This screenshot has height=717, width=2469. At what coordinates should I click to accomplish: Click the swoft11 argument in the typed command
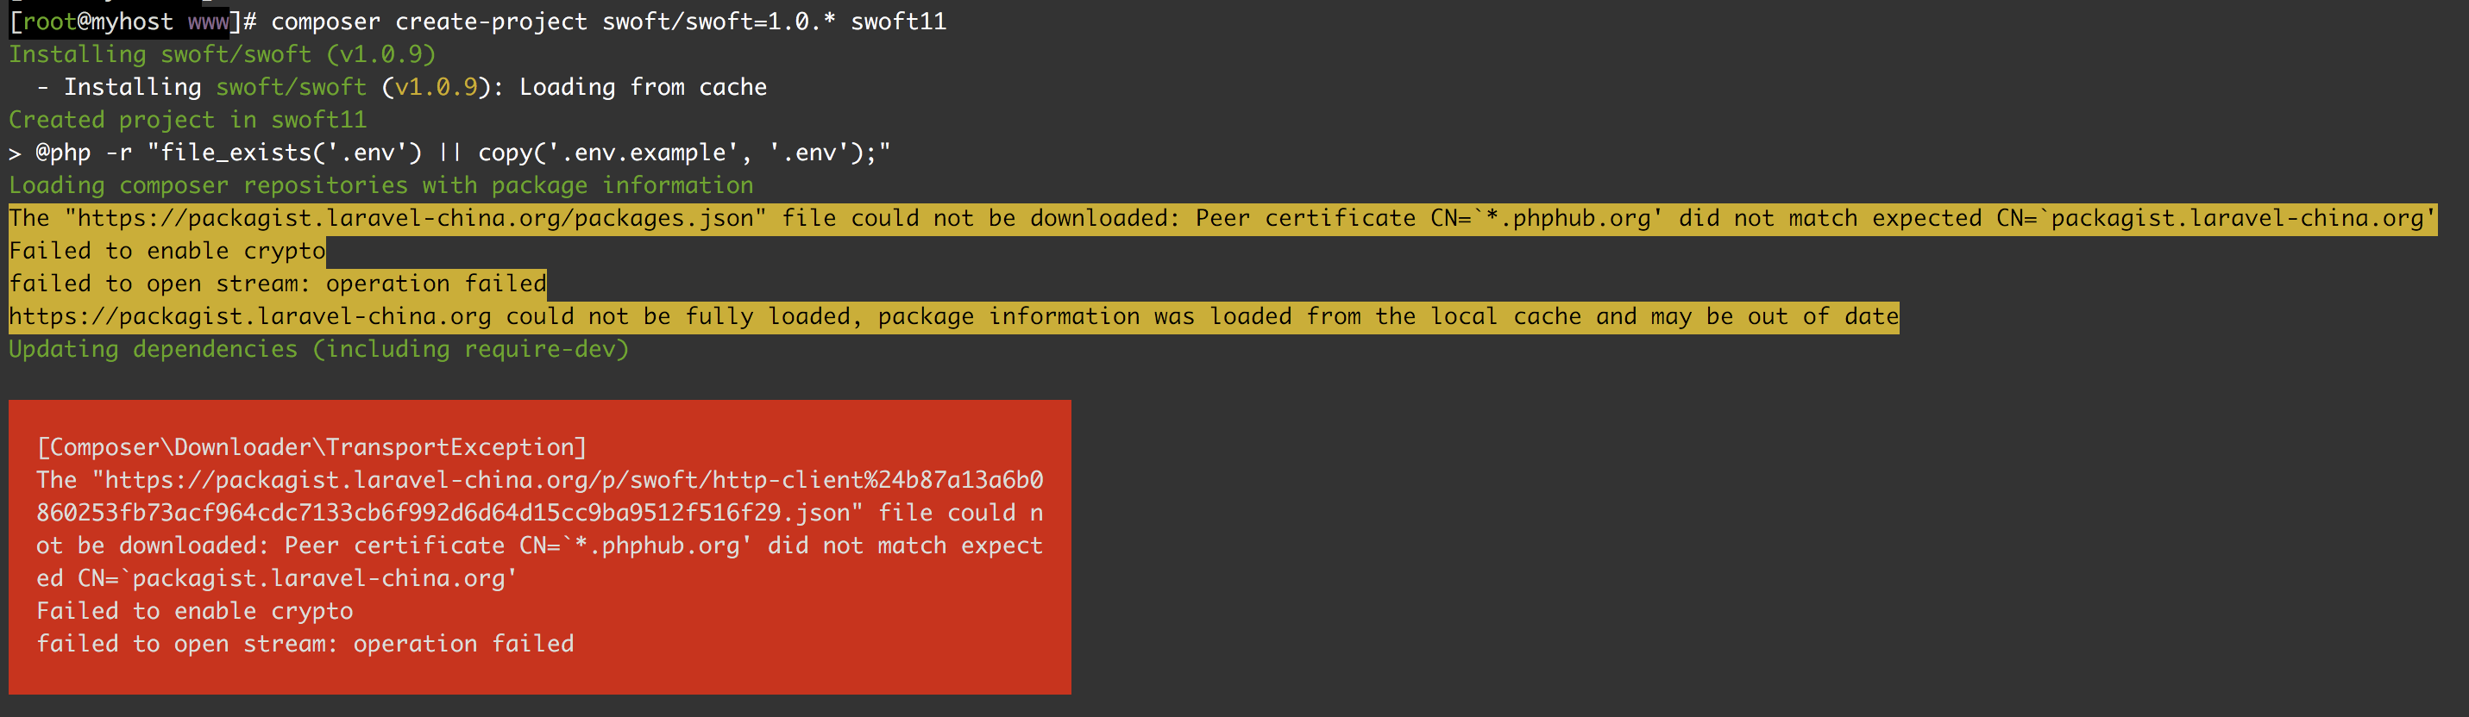click(x=898, y=21)
